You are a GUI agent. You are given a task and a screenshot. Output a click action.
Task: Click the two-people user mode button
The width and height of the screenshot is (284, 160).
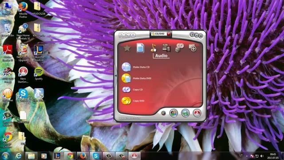[174, 113]
